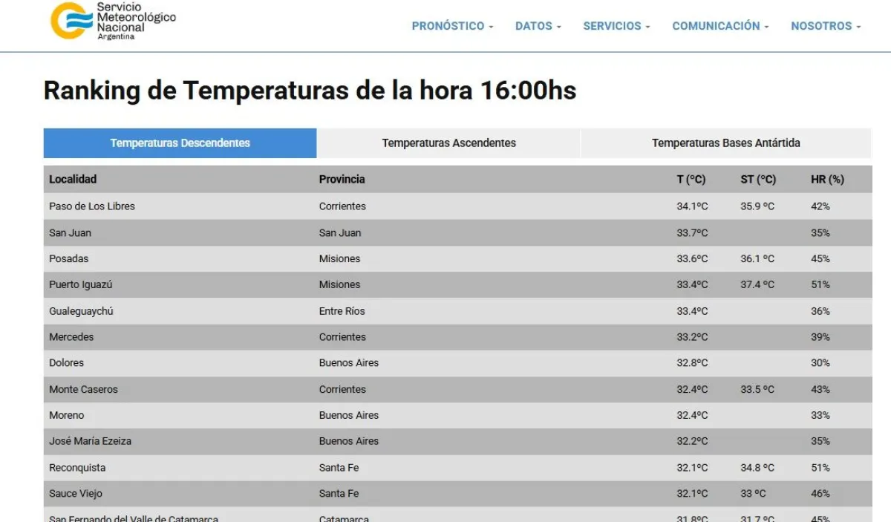The height and width of the screenshot is (522, 891).
Task: Click the Localidad column header
Action: pos(73,179)
